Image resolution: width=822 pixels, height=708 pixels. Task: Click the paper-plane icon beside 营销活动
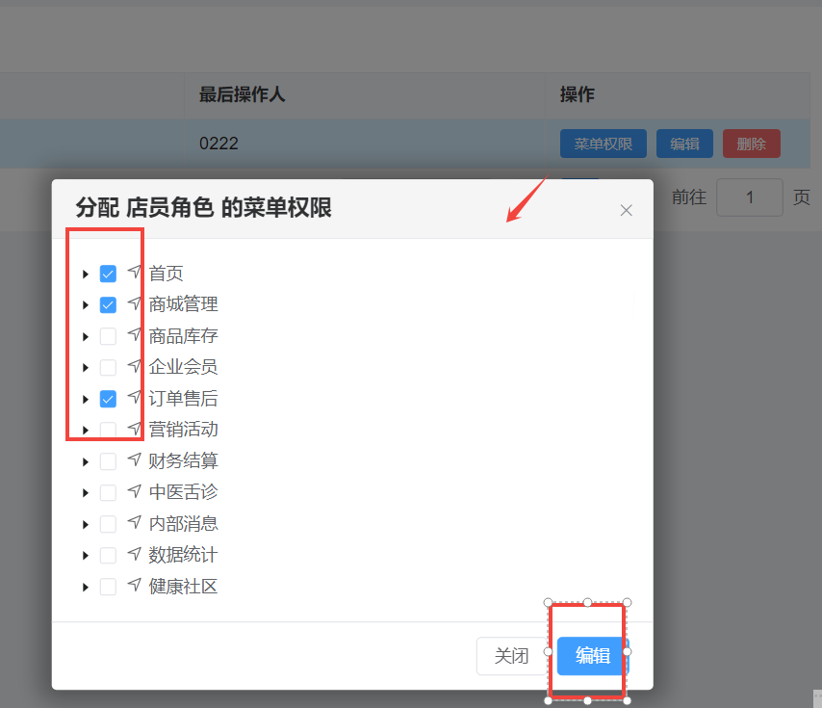tap(135, 429)
